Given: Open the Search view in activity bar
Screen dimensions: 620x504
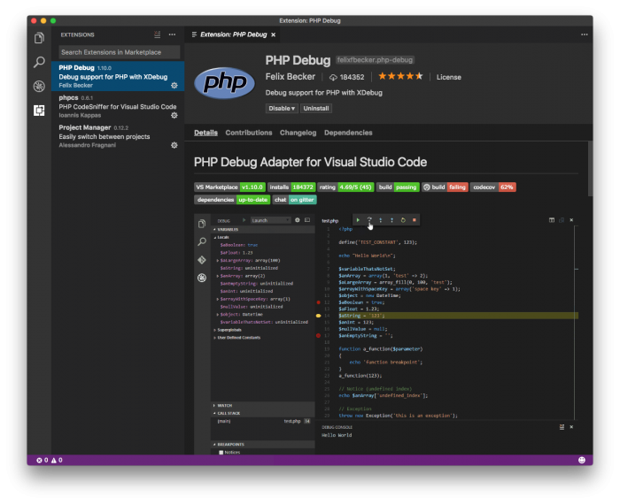Looking at the screenshot, I should 39,62.
